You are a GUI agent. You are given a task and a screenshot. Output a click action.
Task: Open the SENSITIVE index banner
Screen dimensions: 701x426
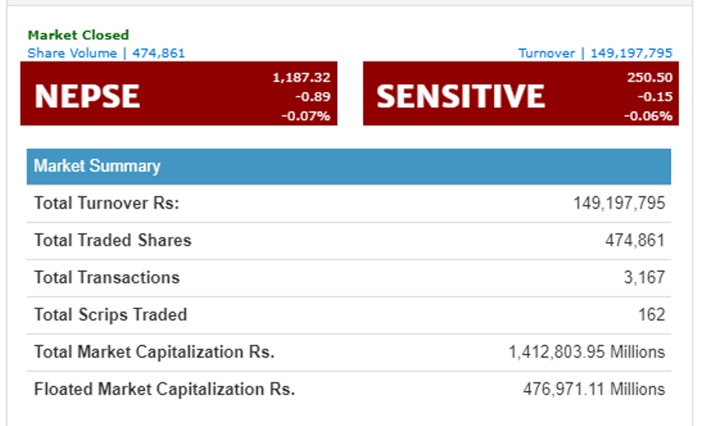521,93
